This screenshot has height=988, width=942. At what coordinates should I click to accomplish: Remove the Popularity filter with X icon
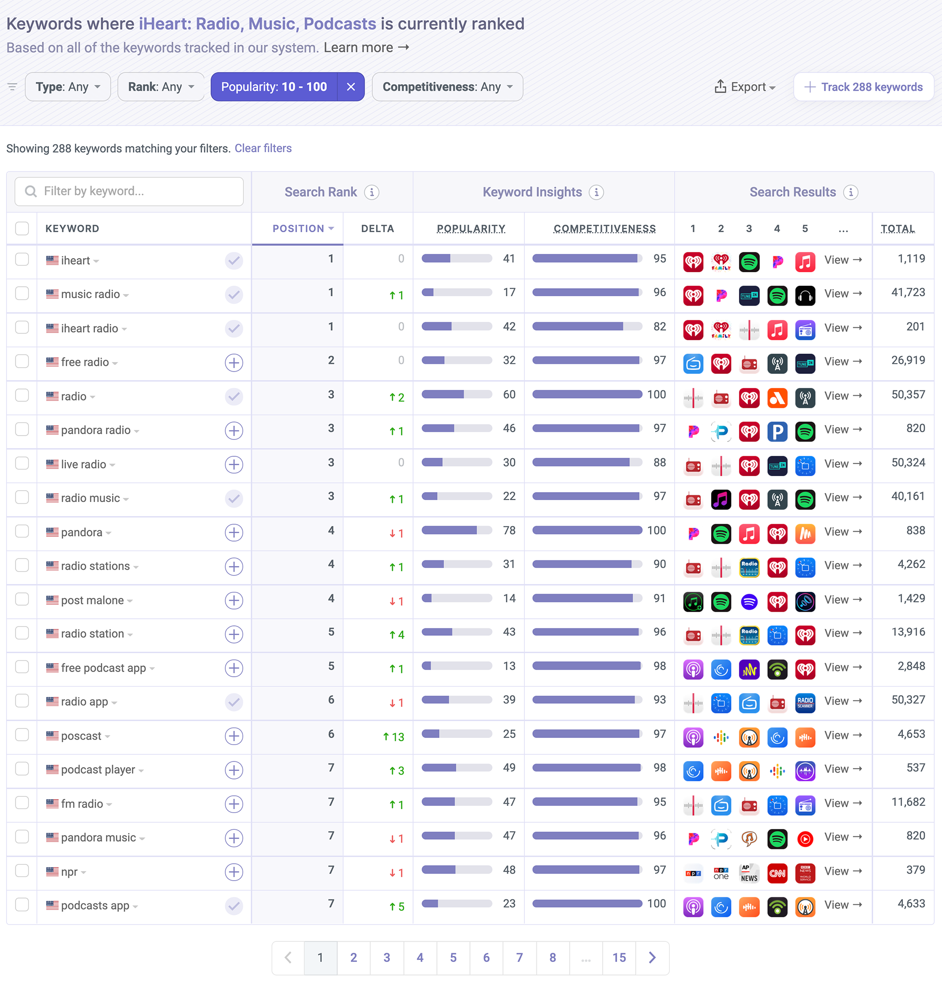350,87
